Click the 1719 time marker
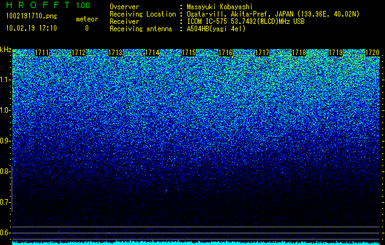Image resolution: width=385 pixels, height=245 pixels. tap(335, 53)
